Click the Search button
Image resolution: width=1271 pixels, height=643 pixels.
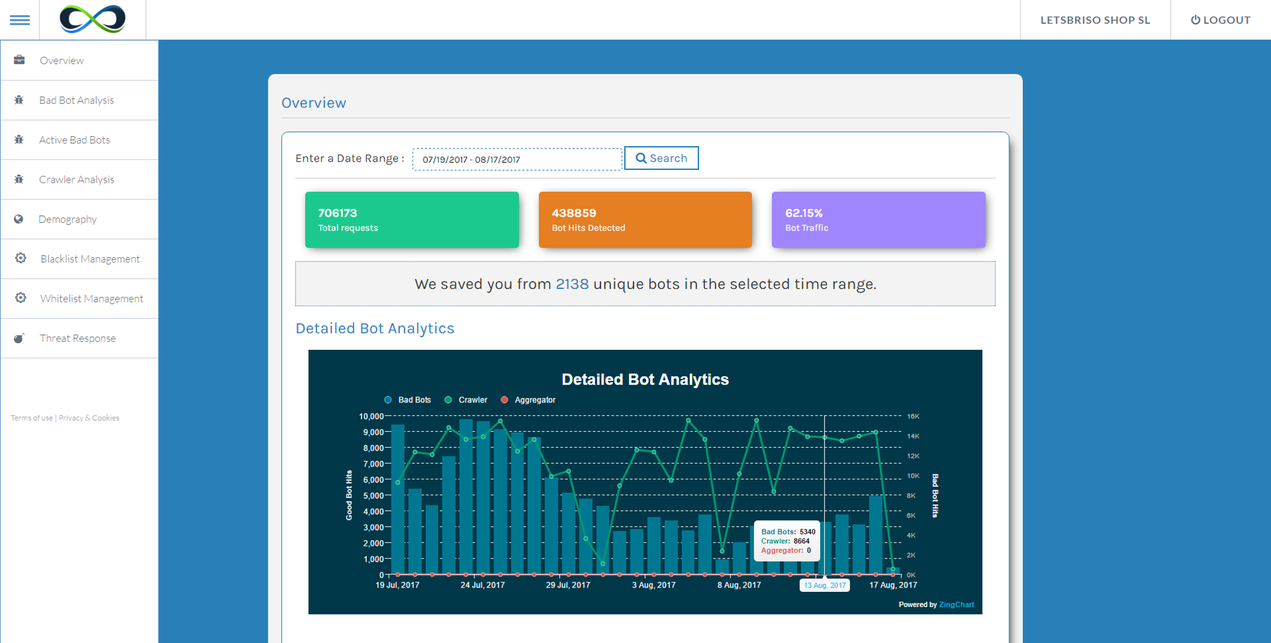tap(661, 158)
